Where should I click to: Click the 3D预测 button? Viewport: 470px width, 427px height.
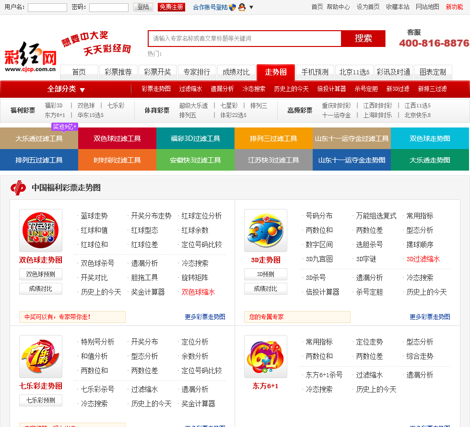266,274
